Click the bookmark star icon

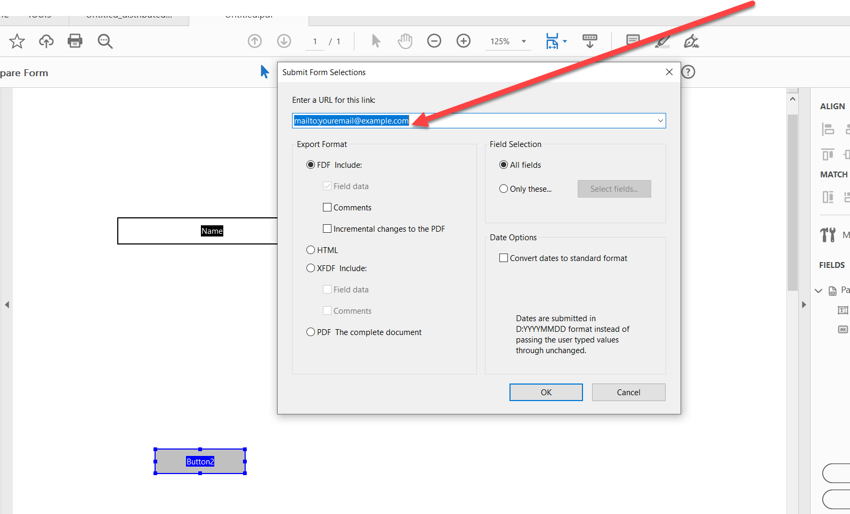point(17,41)
